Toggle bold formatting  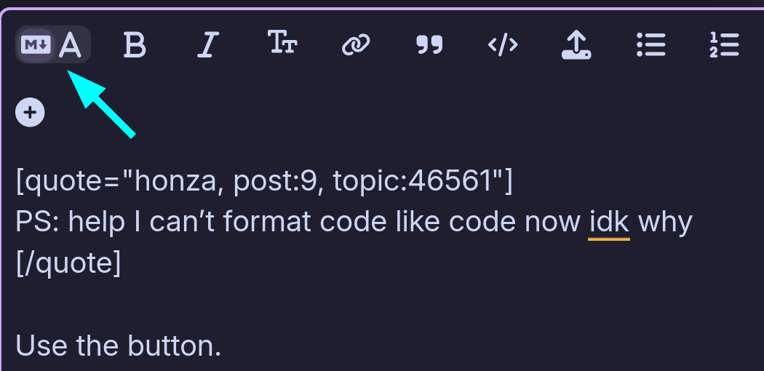(x=135, y=45)
